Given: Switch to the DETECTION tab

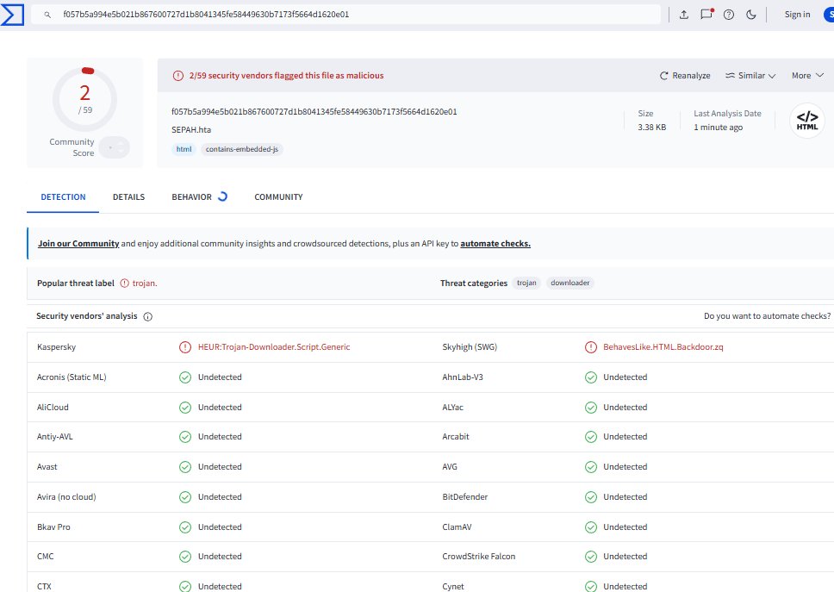Looking at the screenshot, I should click(x=63, y=196).
